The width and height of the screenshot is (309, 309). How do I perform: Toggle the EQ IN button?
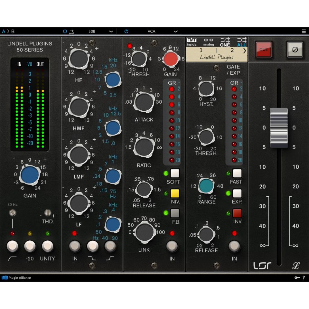[x=75, y=246]
